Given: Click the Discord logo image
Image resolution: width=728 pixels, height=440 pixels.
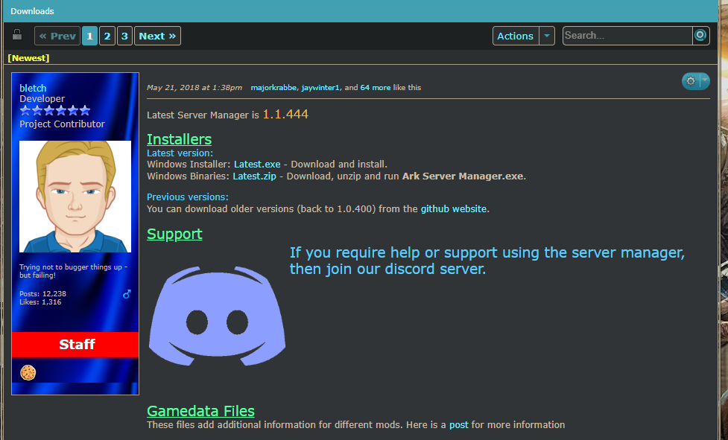Looking at the screenshot, I should (x=217, y=315).
